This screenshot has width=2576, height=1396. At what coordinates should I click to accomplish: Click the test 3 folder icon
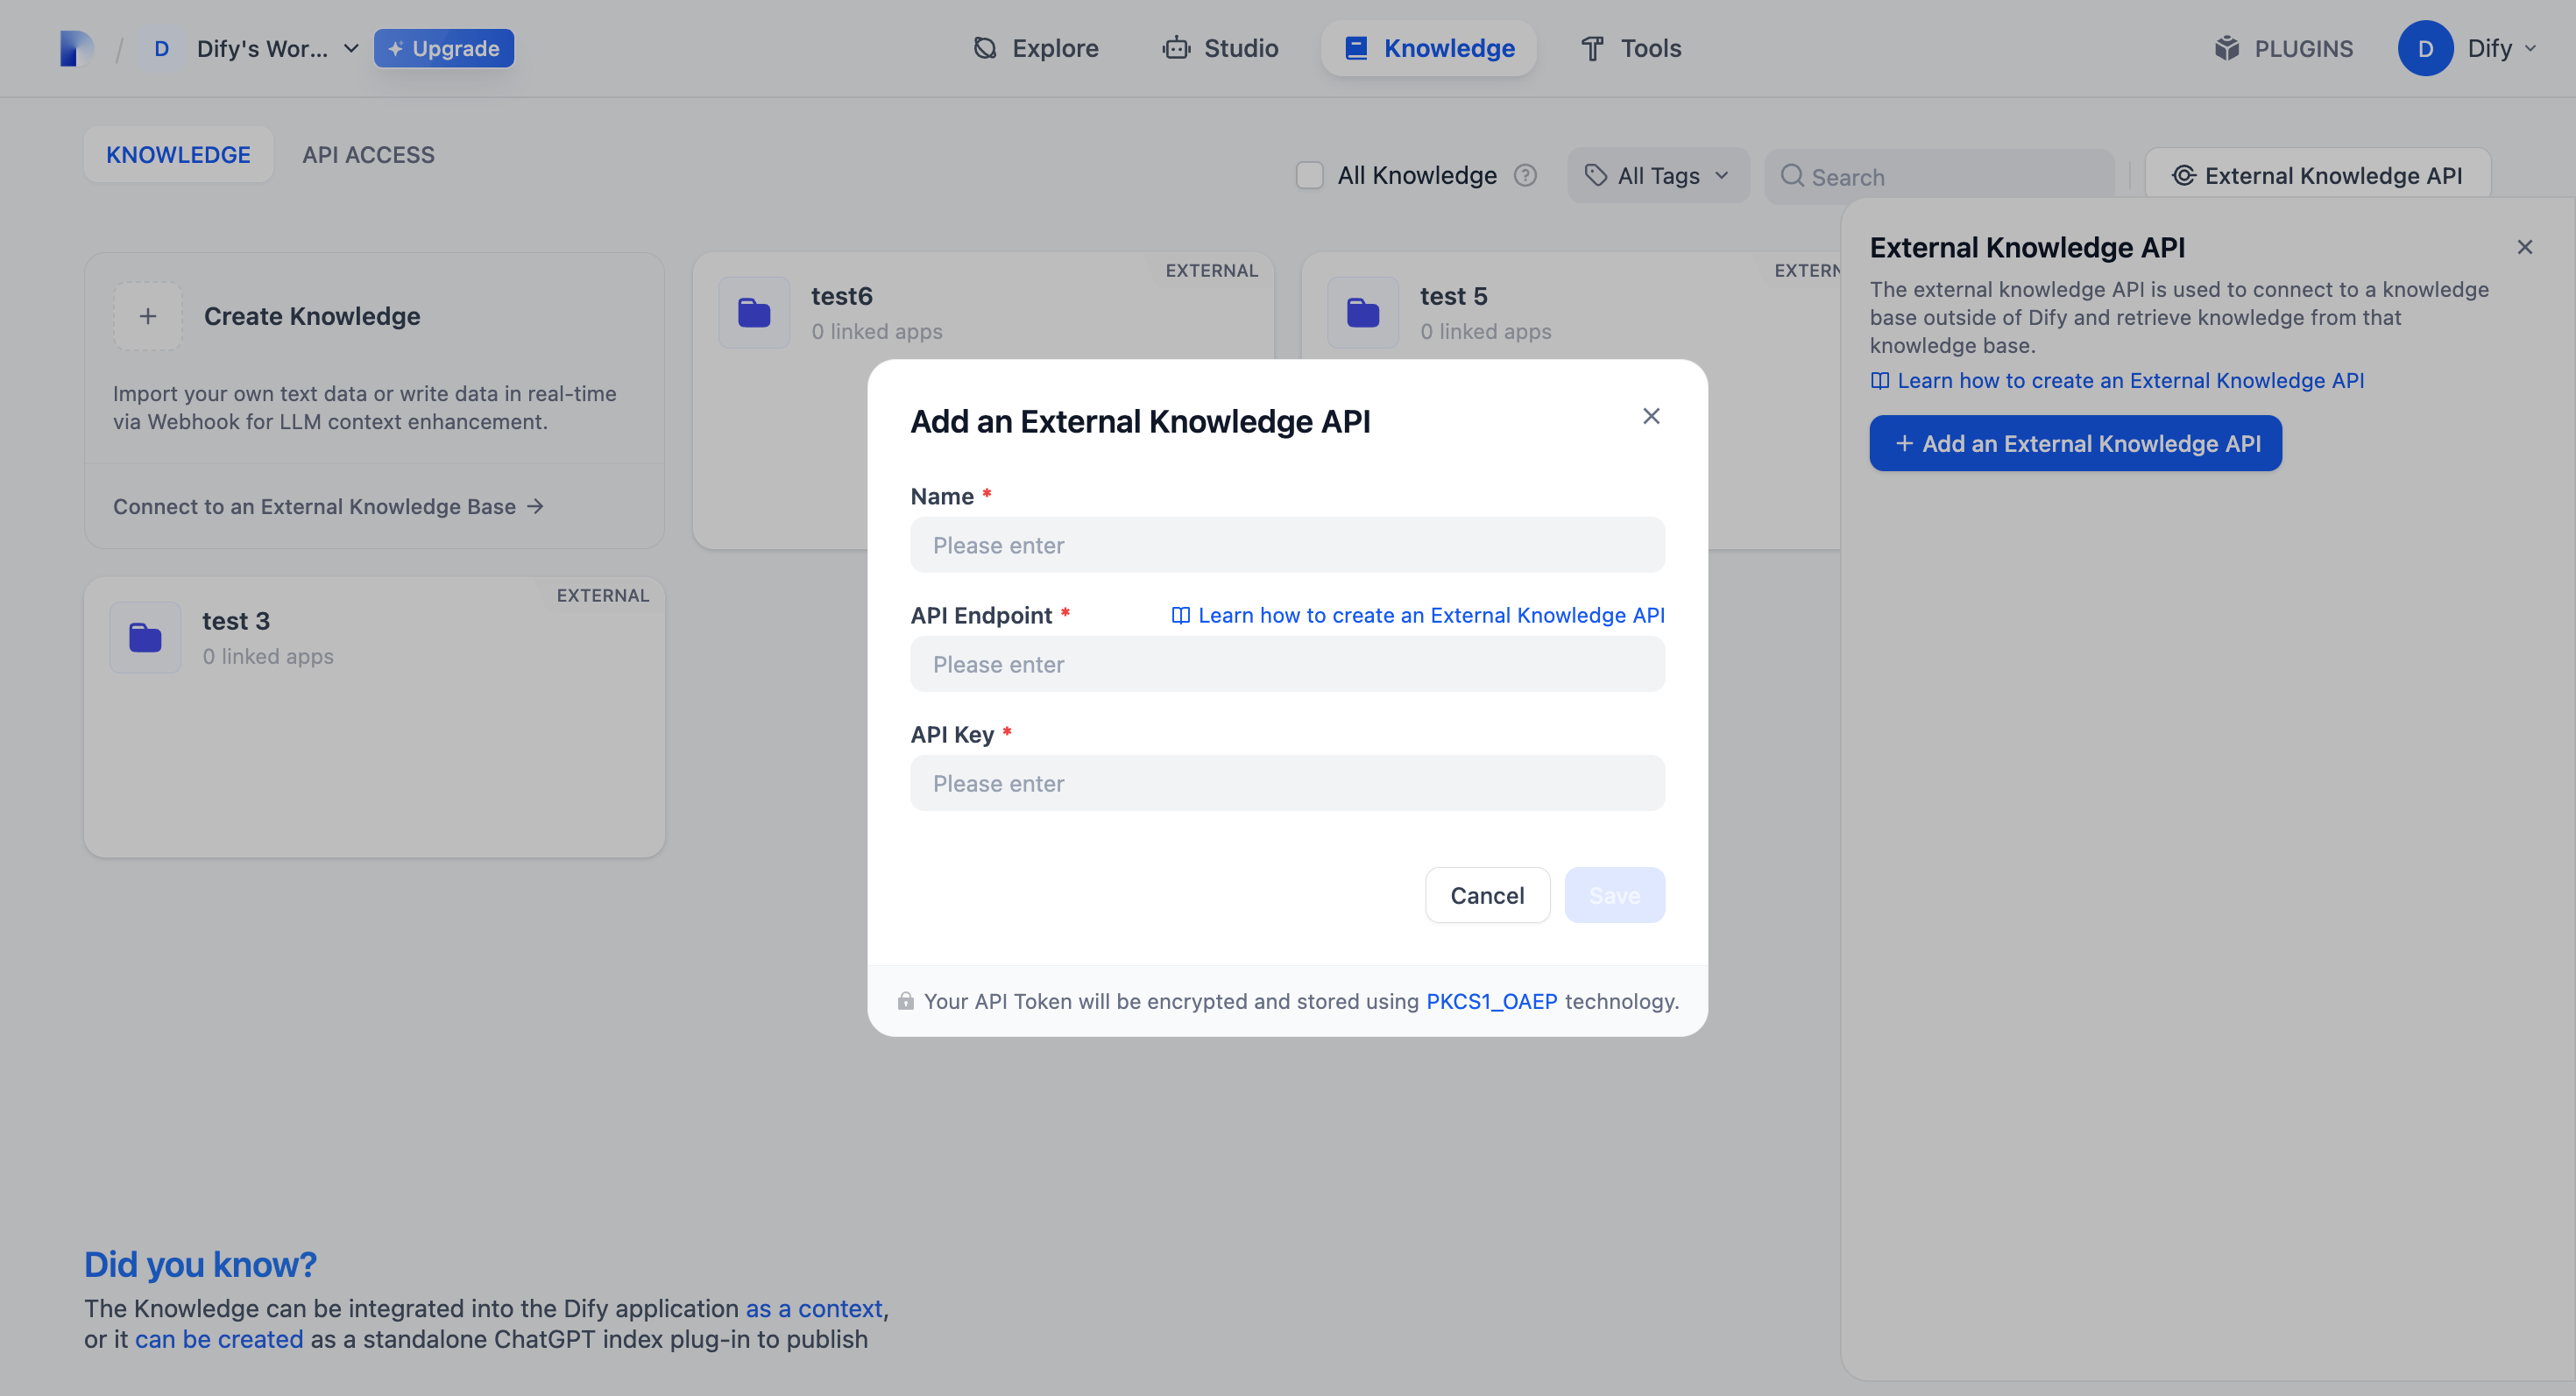[x=145, y=638]
